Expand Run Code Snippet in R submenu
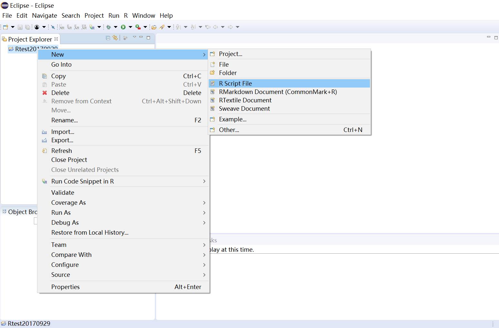 coord(123,181)
